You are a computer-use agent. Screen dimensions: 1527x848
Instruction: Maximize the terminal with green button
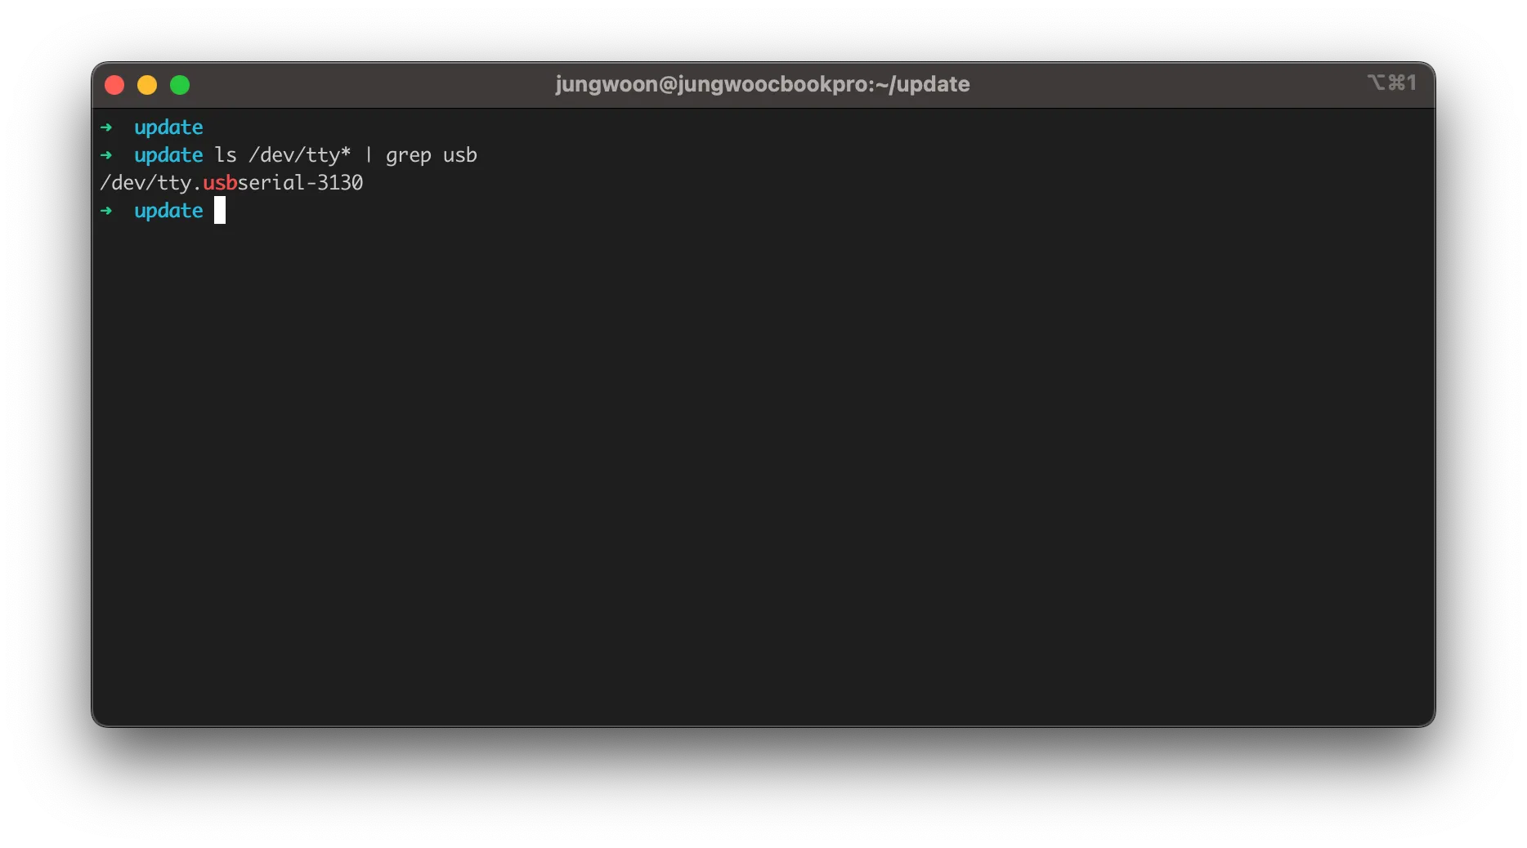click(x=180, y=85)
